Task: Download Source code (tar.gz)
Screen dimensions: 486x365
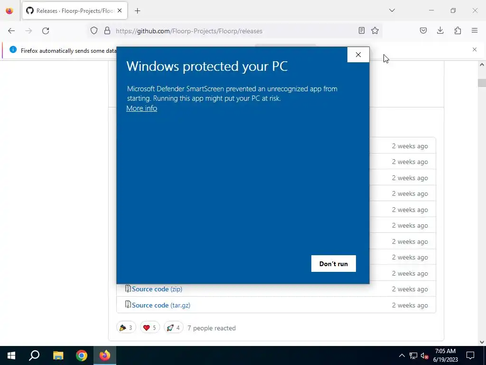Action: click(161, 305)
